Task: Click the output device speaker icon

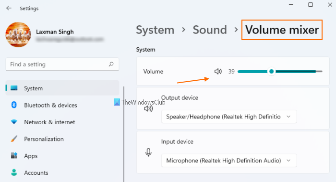Action: [x=148, y=108]
